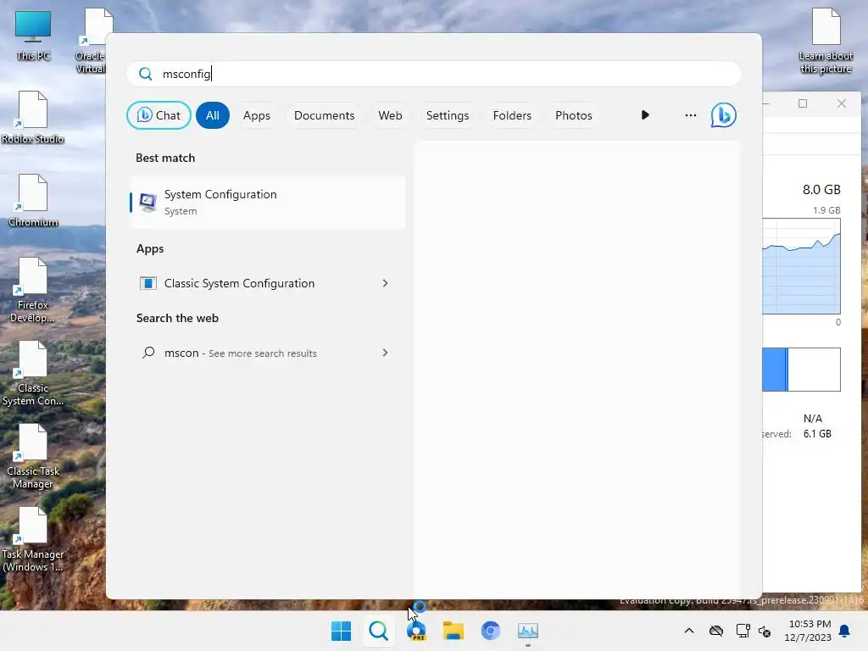
Task: Open the Windows Start button
Action: [341, 631]
